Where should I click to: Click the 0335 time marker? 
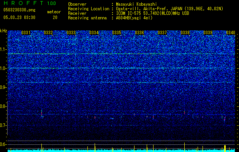117,33
